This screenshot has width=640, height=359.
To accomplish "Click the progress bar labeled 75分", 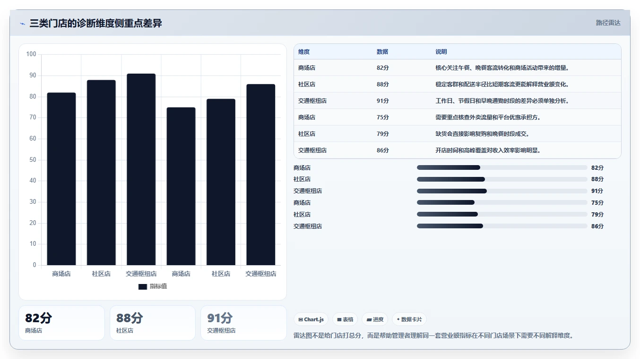I will pyautogui.click(x=502, y=202).
